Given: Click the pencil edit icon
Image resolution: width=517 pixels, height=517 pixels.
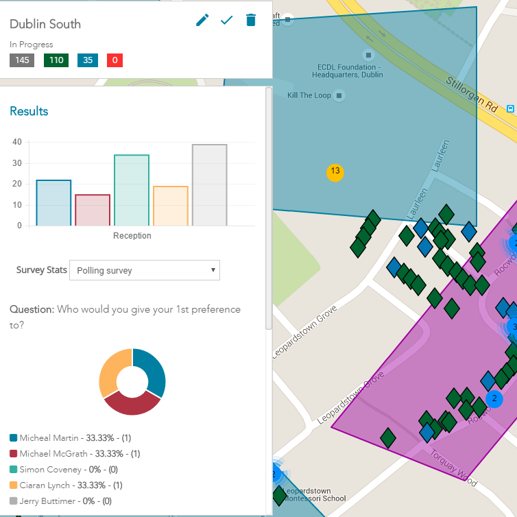Looking at the screenshot, I should click(202, 21).
